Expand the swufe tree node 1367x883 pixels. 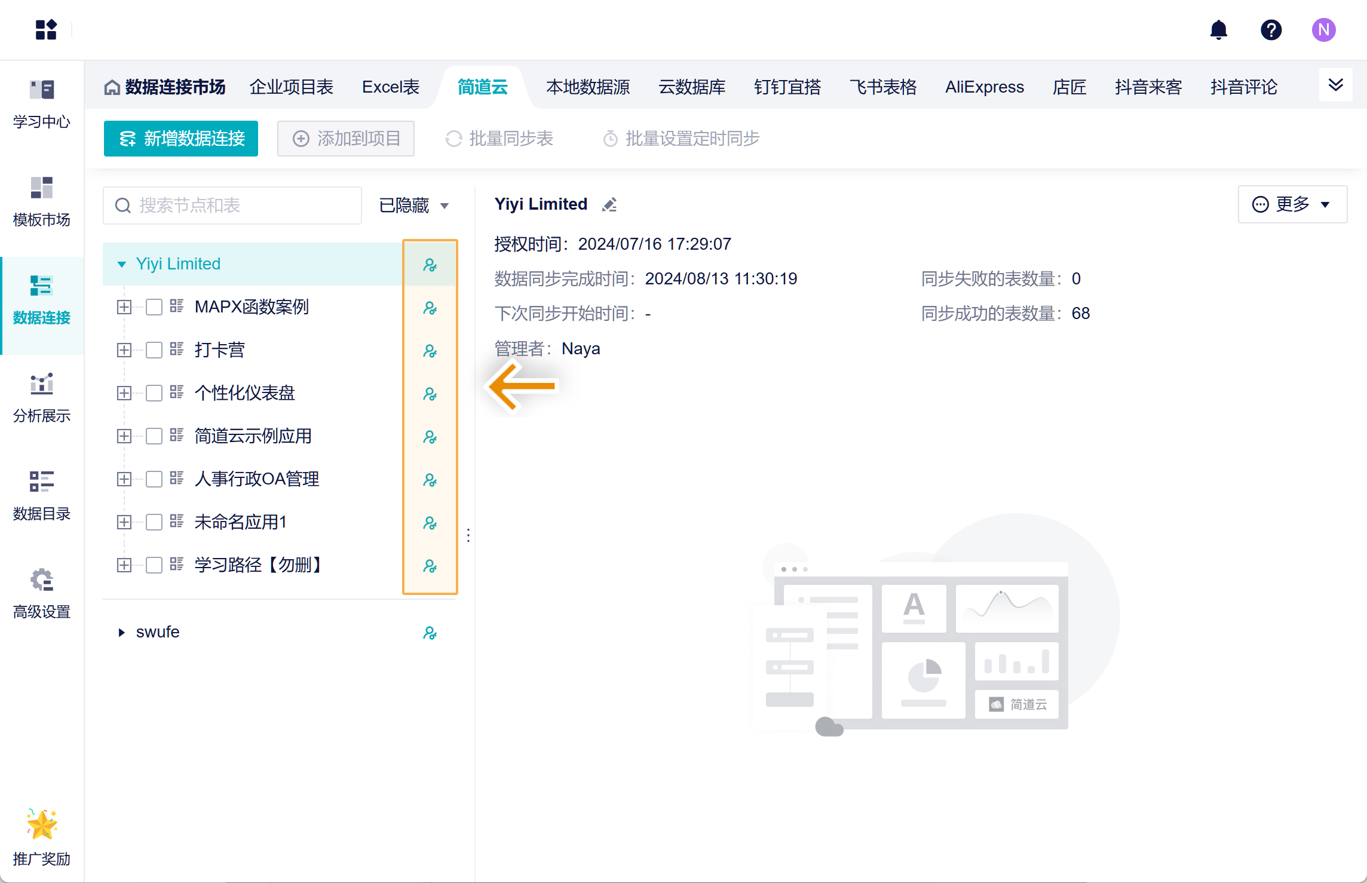(122, 632)
